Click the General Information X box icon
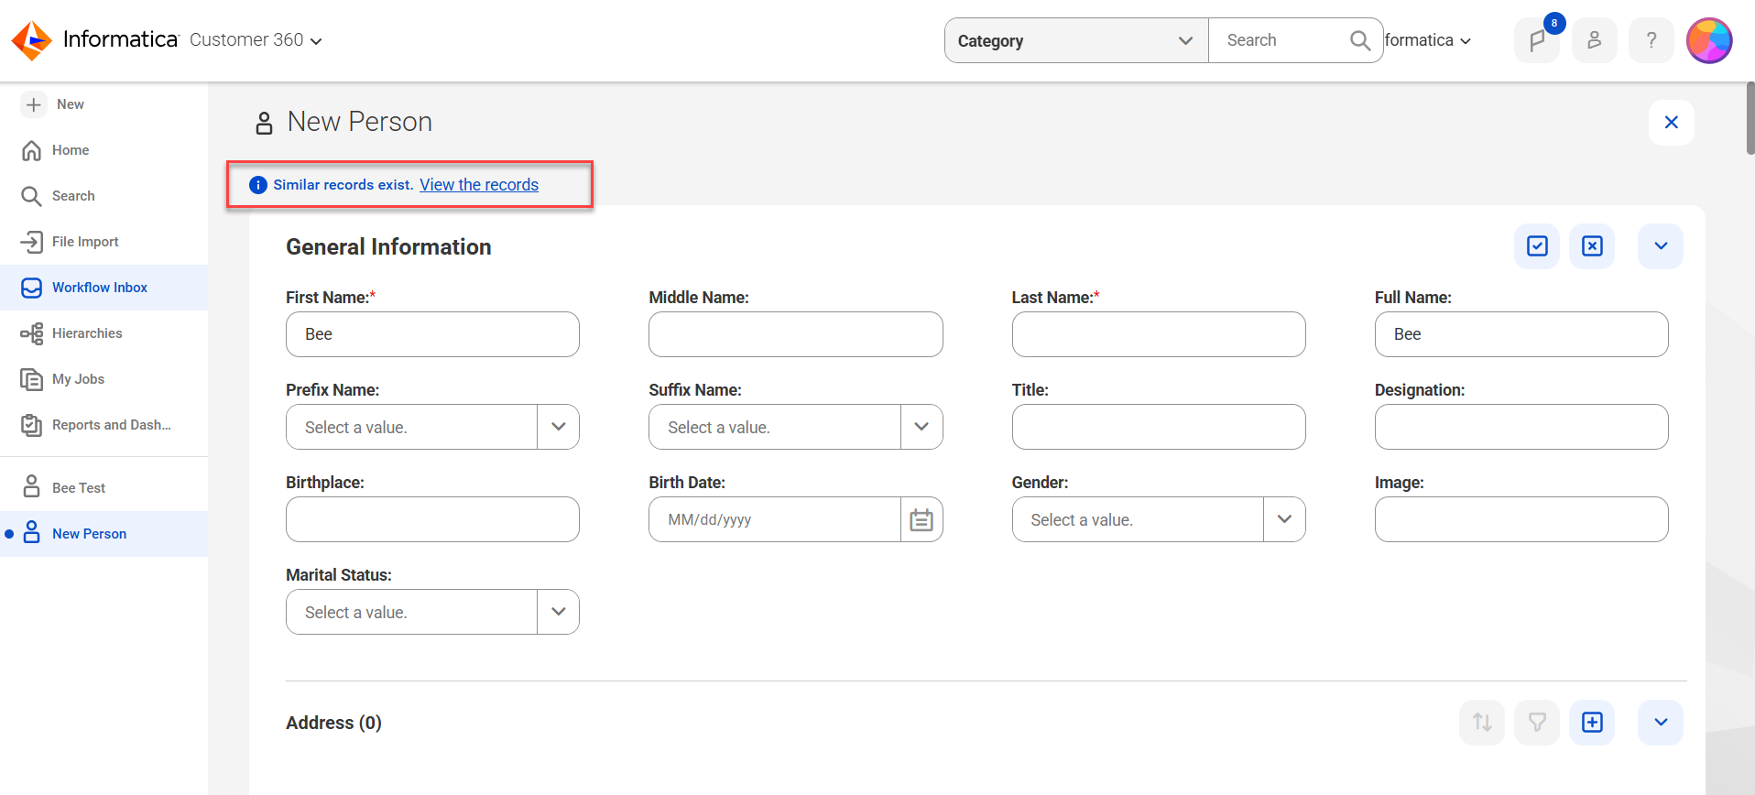 tap(1592, 246)
